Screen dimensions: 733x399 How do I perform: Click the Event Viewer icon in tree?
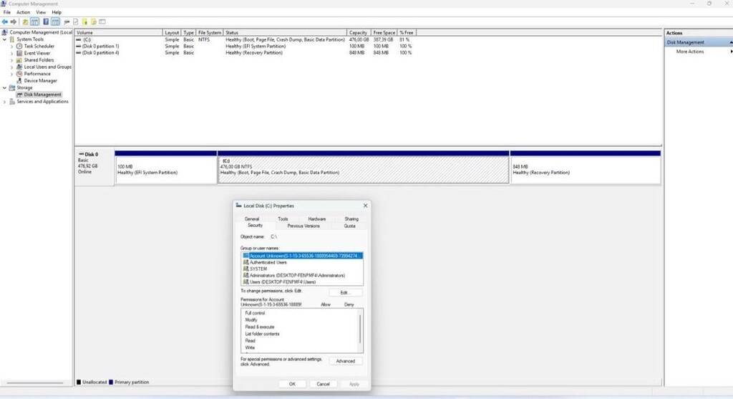click(19, 53)
